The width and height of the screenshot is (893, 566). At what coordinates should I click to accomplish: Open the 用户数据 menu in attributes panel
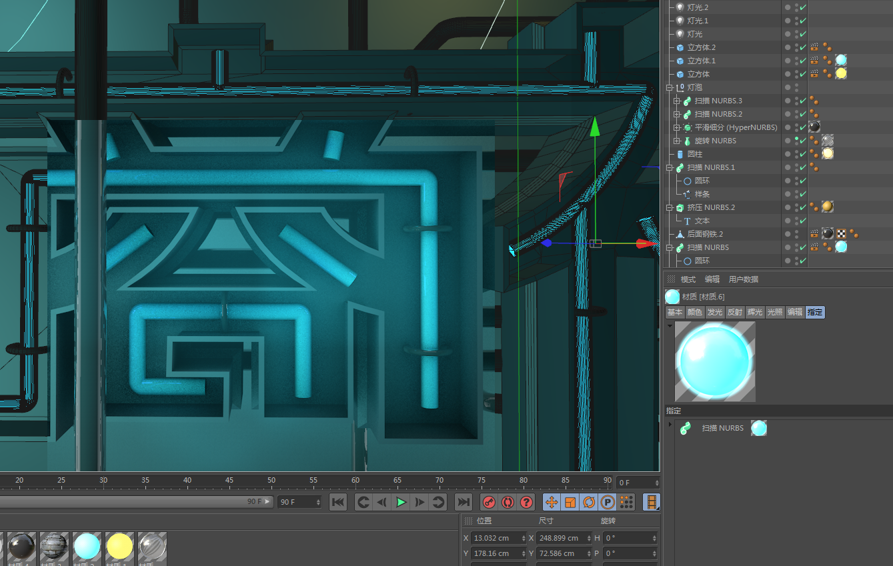[x=743, y=279]
